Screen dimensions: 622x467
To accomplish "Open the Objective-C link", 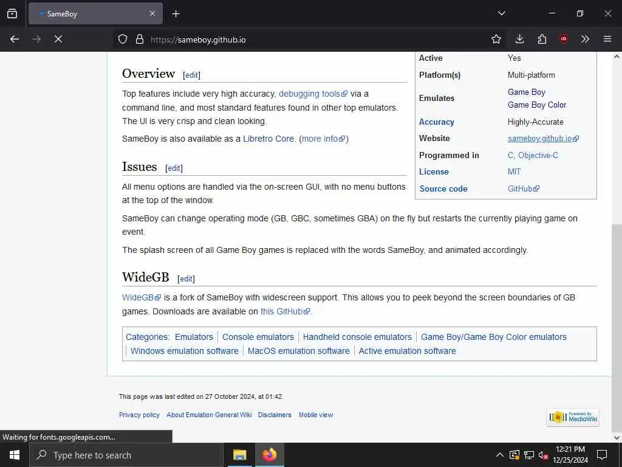I will click(538, 155).
